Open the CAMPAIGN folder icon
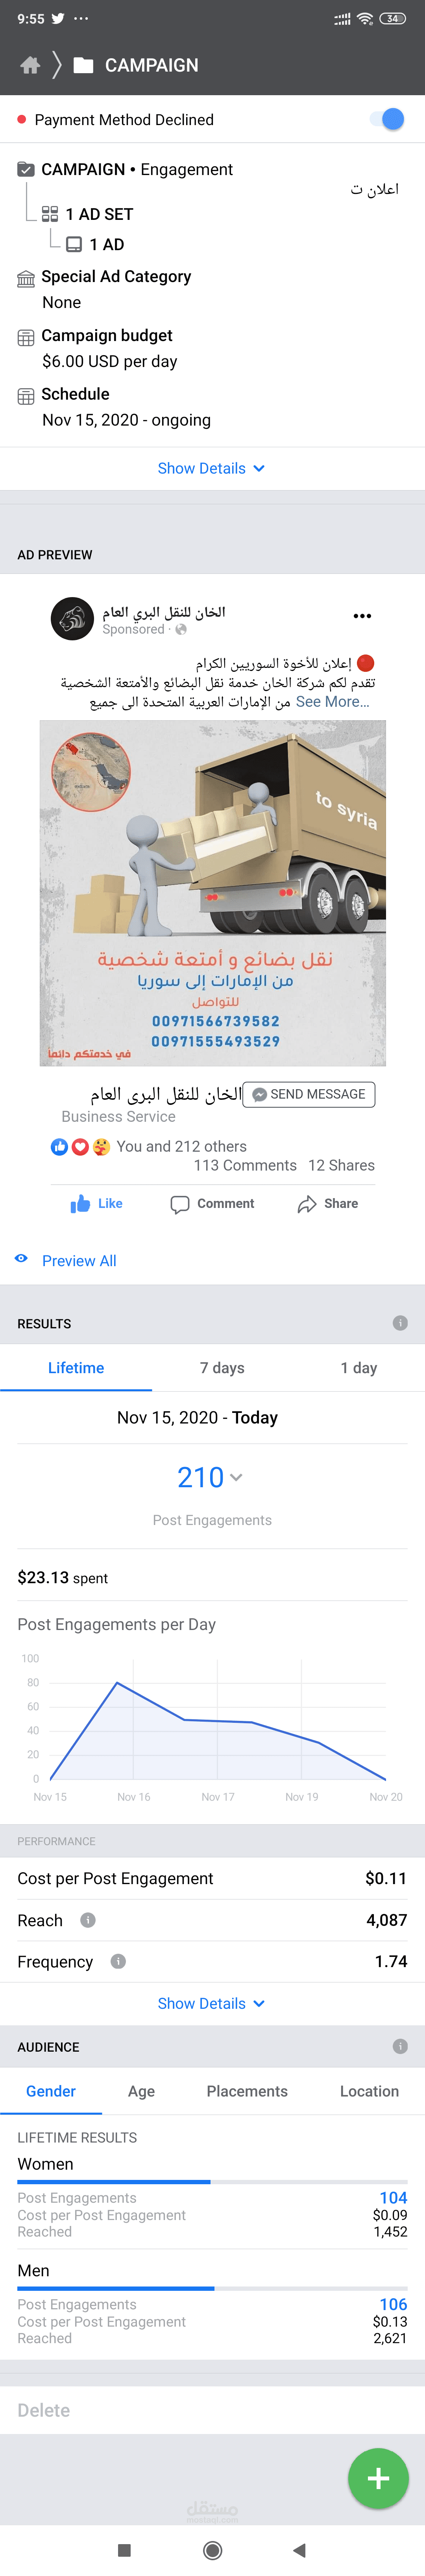 (84, 65)
